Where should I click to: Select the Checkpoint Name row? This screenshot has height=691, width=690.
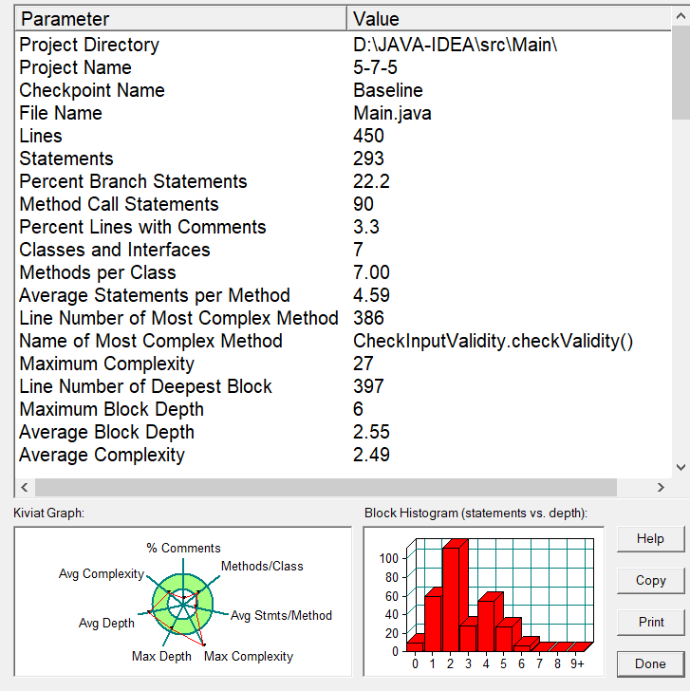coord(344,90)
